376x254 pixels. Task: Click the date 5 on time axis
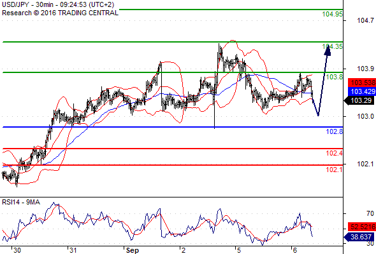(x=239, y=250)
